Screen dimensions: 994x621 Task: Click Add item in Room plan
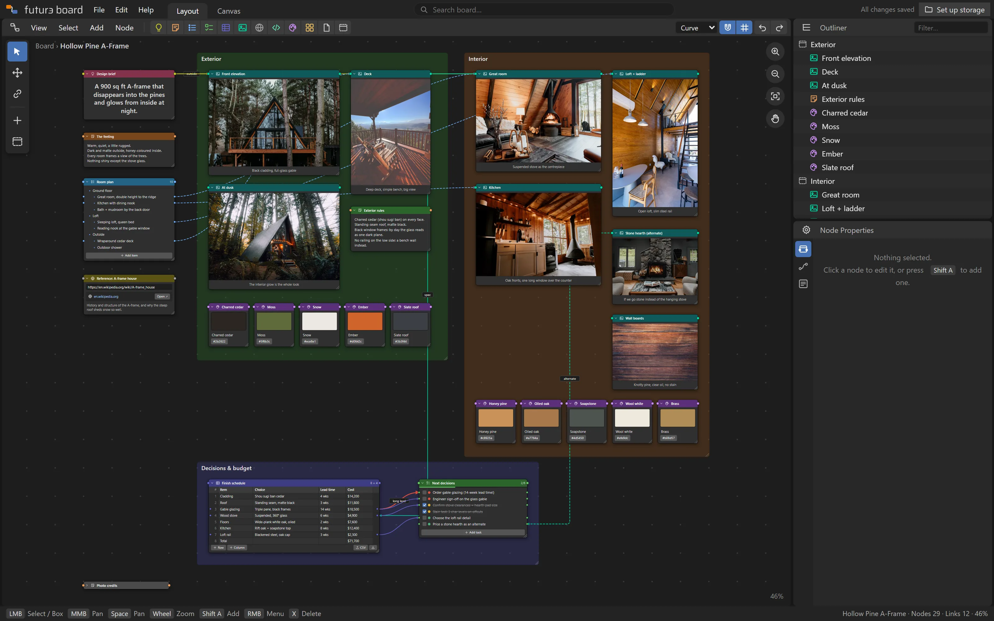tap(129, 256)
